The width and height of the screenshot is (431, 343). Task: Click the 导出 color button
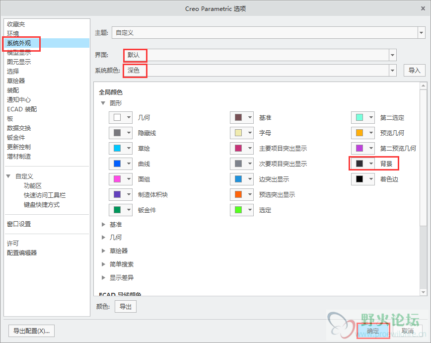(x=126, y=307)
